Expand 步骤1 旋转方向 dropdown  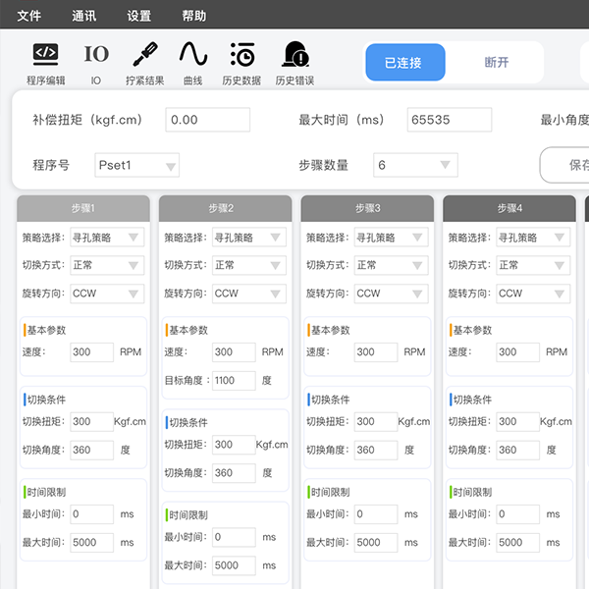[x=107, y=294]
